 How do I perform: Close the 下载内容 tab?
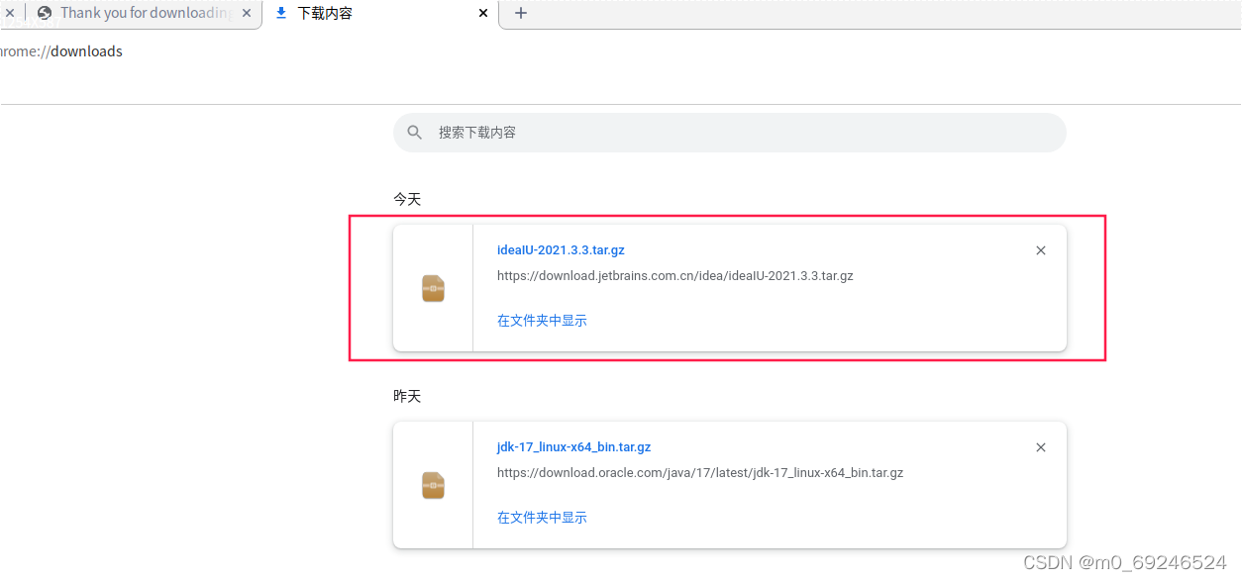click(x=483, y=13)
